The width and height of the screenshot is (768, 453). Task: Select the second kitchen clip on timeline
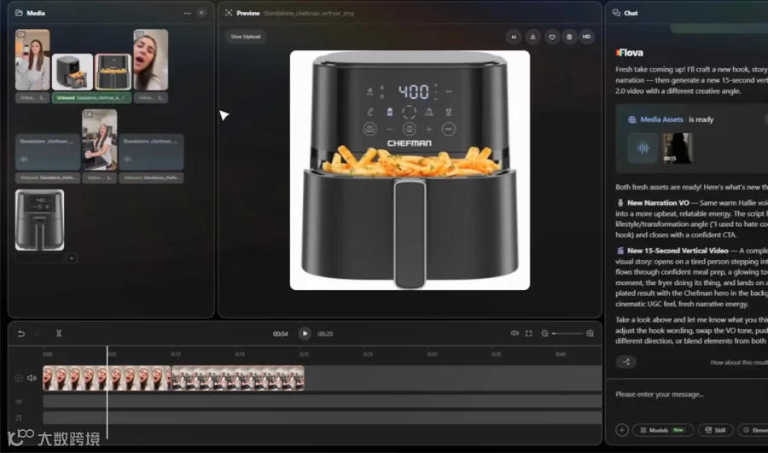tap(237, 378)
